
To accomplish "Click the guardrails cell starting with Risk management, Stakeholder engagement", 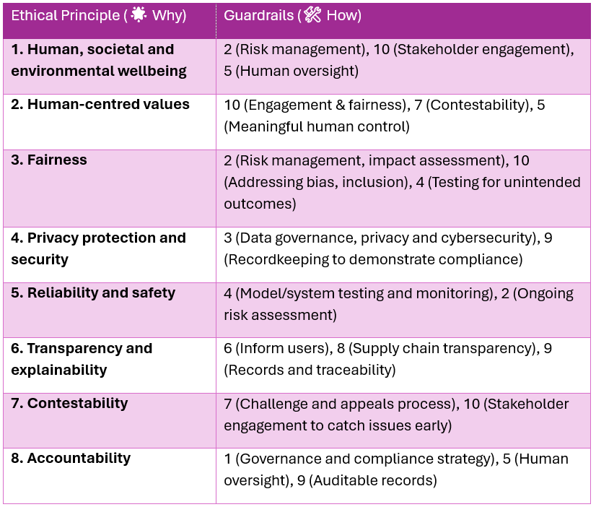I will click(398, 60).
